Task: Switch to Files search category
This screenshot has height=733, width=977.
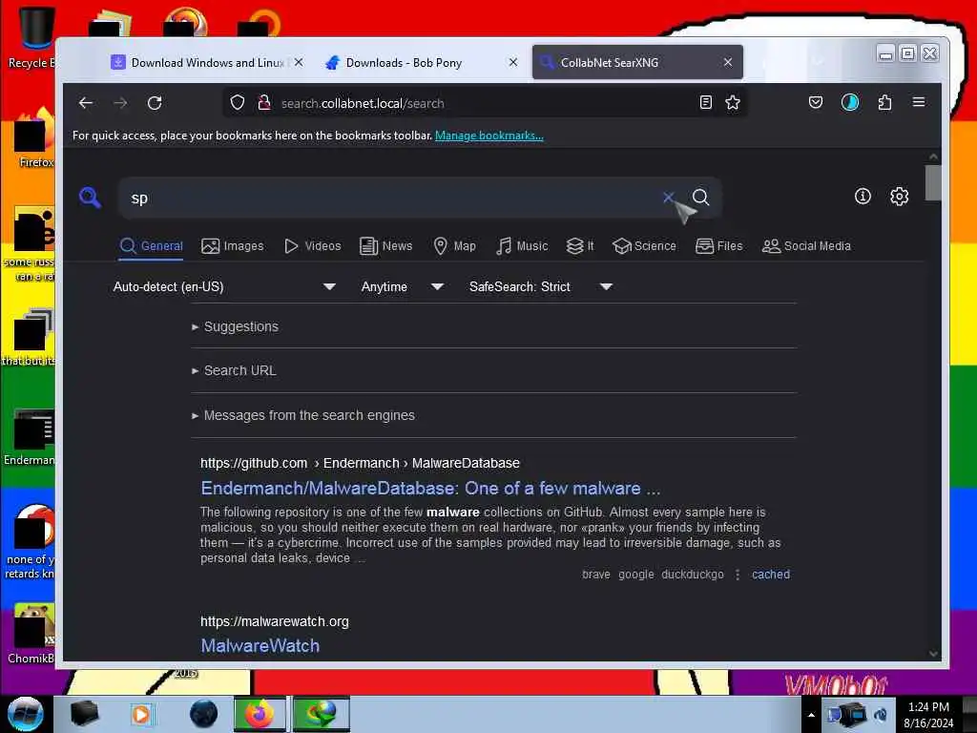Action: [x=719, y=246]
